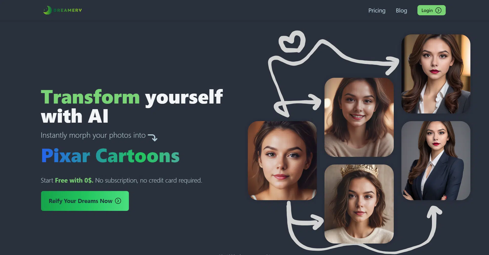Click the DREAMERY wordmark text
The height and width of the screenshot is (255, 489).
(68, 10)
